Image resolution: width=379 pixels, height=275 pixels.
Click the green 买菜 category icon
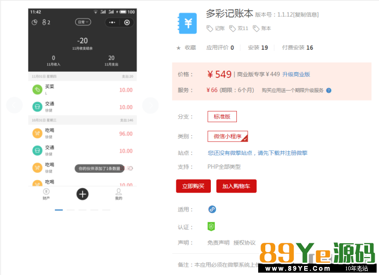point(37,90)
